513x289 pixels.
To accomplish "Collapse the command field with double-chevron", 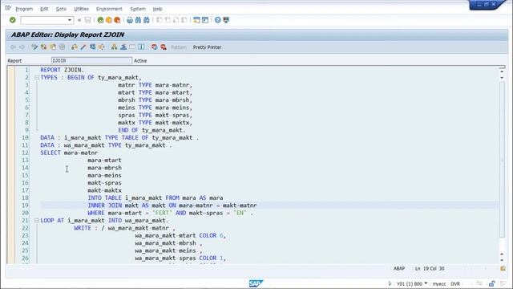I will pos(79,20).
